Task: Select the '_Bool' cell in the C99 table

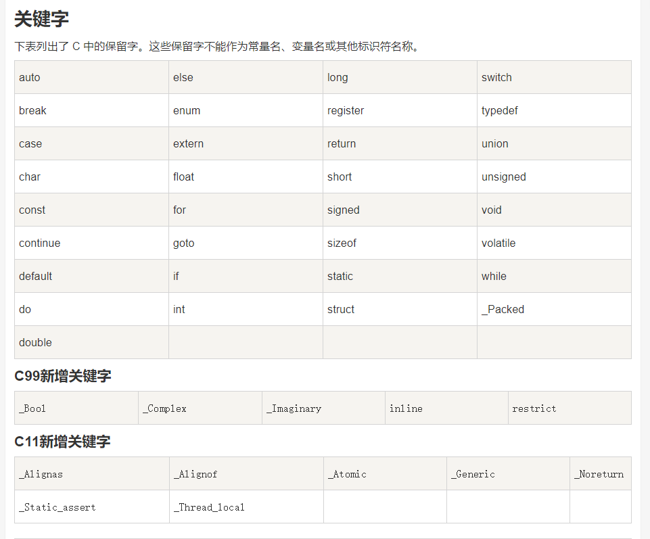Action: click(32, 408)
